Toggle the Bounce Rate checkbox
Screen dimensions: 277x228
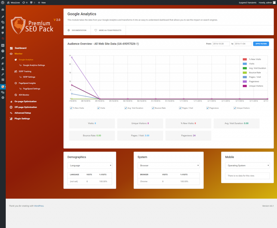tap(153, 108)
